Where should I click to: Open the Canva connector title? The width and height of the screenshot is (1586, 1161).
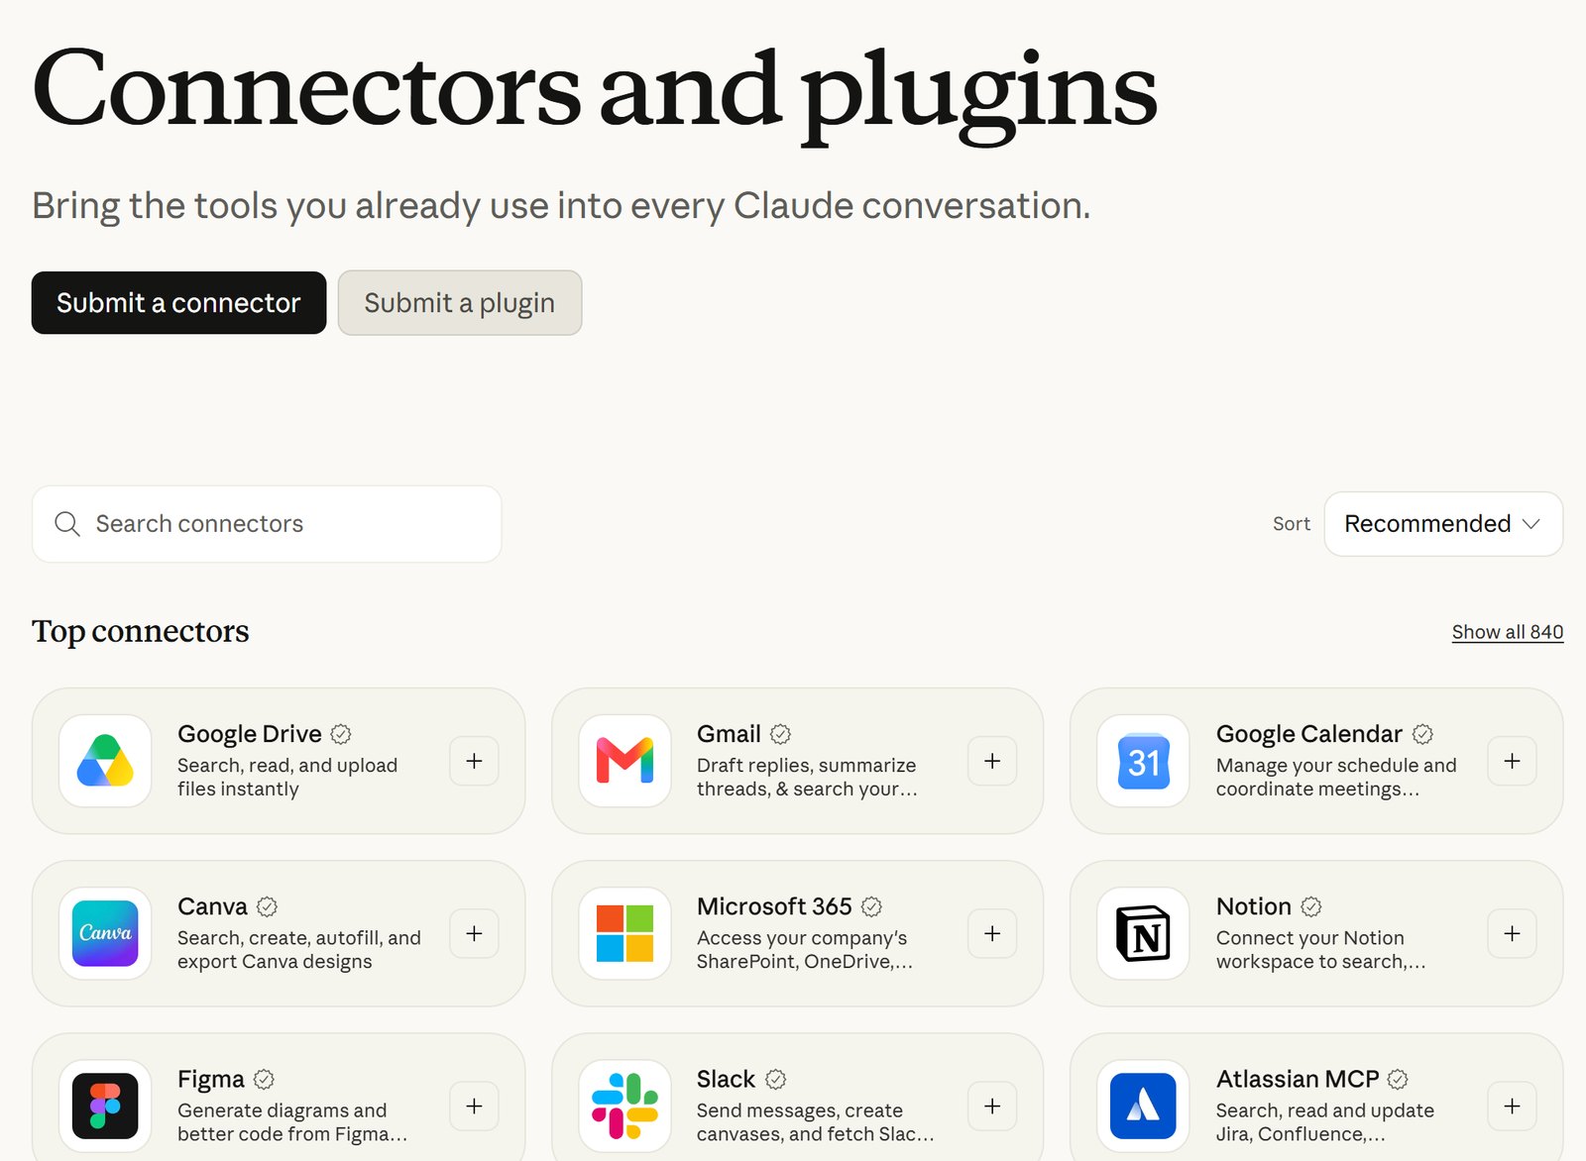point(212,906)
